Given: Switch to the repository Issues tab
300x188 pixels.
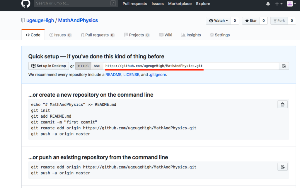Looking at the screenshot, I should point(60,35).
